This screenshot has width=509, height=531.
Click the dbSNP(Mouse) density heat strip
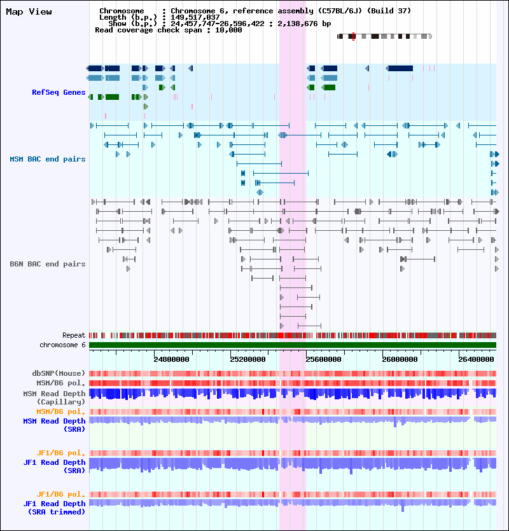click(x=293, y=373)
